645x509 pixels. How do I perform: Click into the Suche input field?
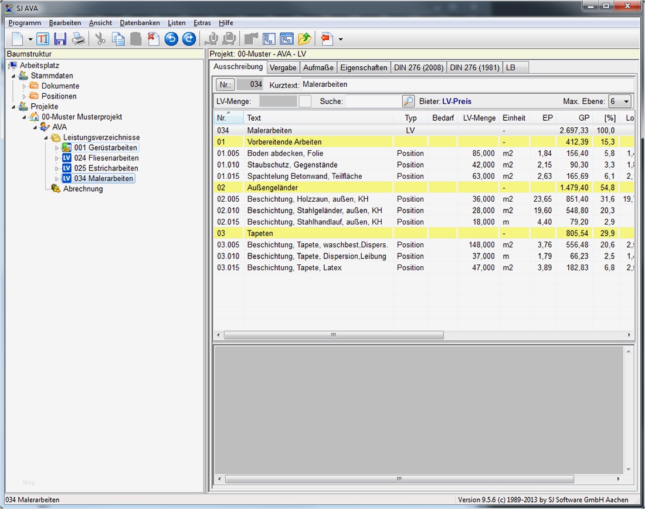click(x=372, y=101)
